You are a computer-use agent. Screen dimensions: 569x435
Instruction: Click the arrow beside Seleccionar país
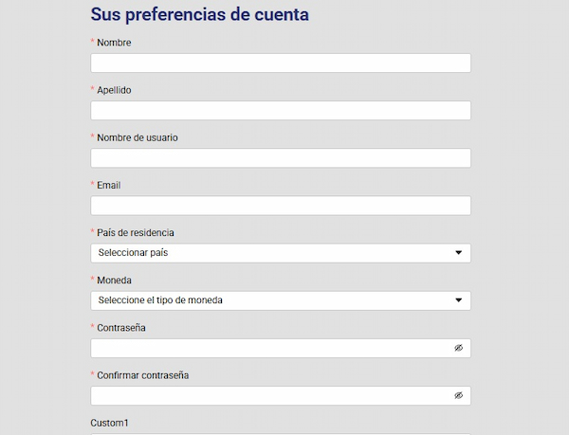click(458, 253)
